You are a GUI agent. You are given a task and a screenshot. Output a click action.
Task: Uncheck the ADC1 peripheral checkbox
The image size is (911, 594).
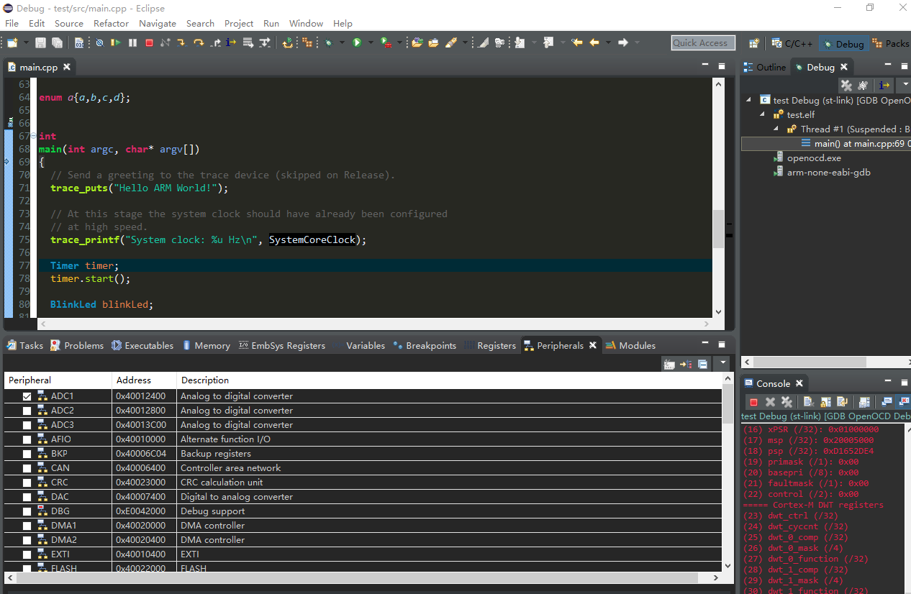(x=27, y=396)
